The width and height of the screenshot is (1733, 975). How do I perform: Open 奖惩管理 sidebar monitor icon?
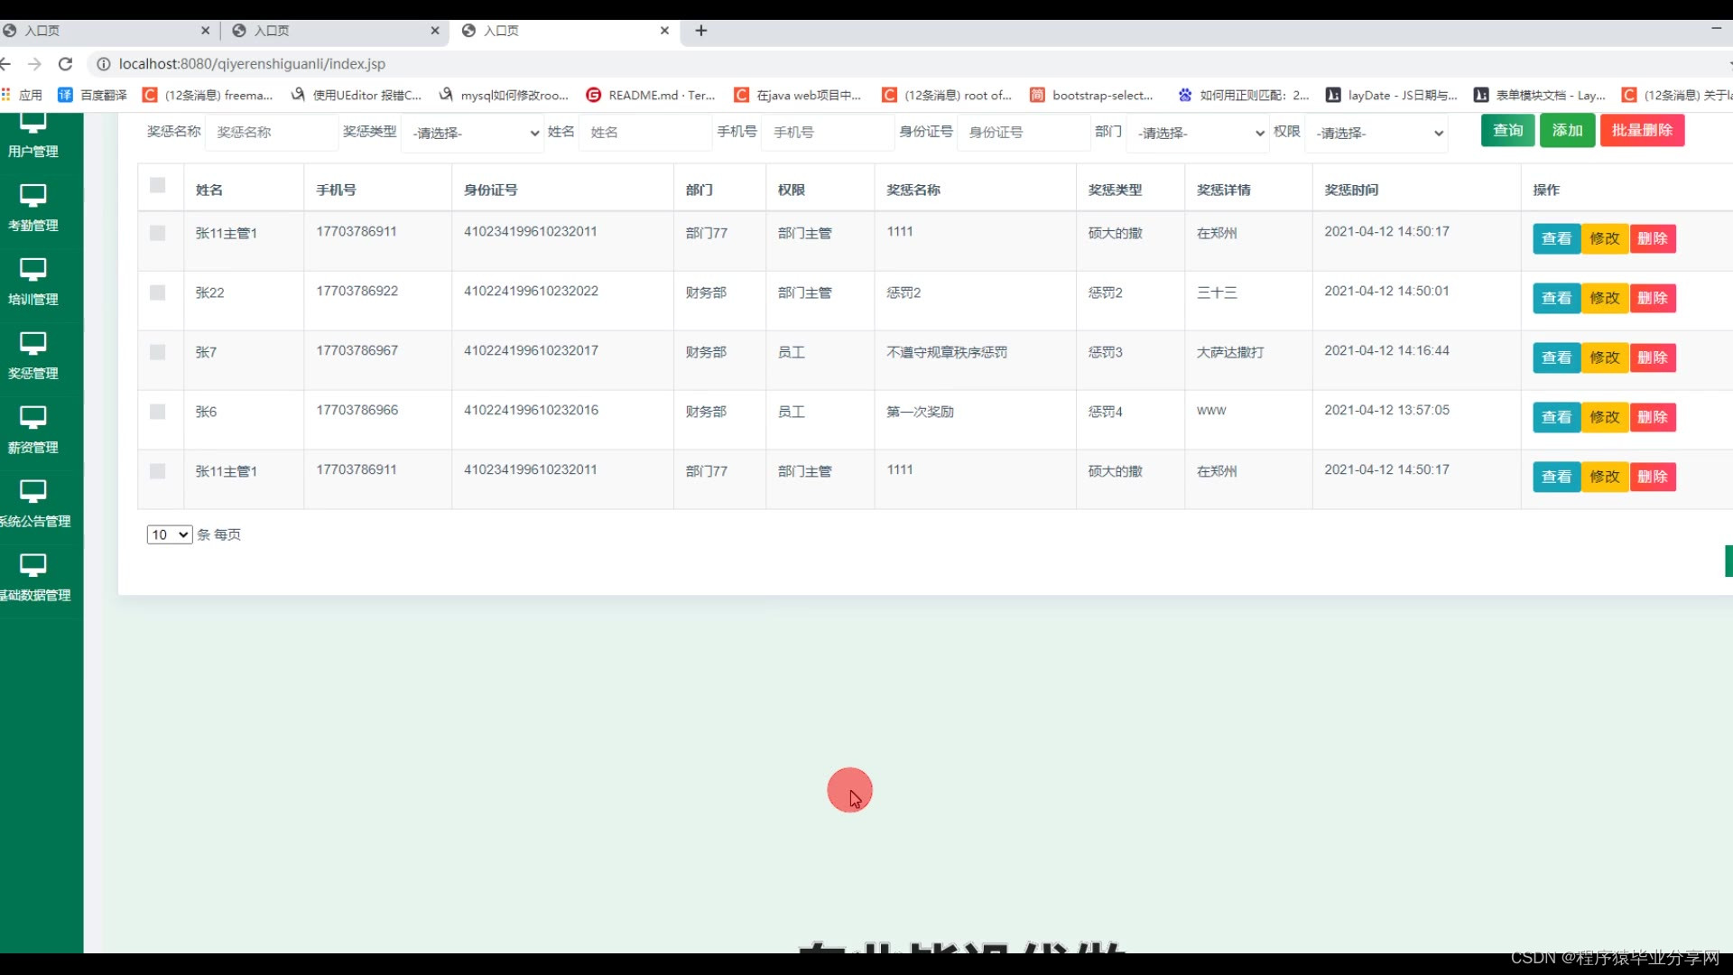32,343
